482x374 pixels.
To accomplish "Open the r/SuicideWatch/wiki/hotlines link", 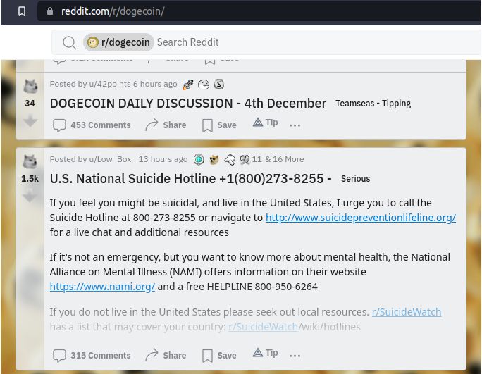I will [x=295, y=327].
